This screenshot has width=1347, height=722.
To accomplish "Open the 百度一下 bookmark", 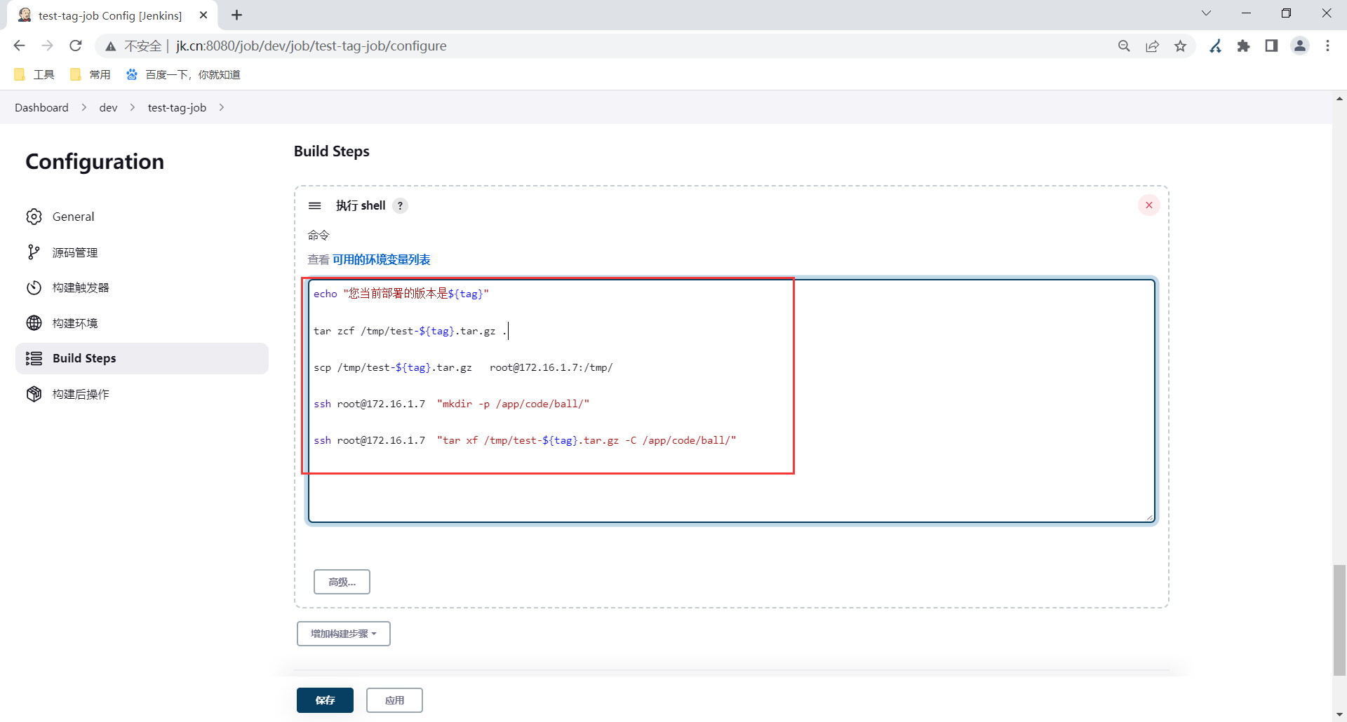I will tap(182, 74).
